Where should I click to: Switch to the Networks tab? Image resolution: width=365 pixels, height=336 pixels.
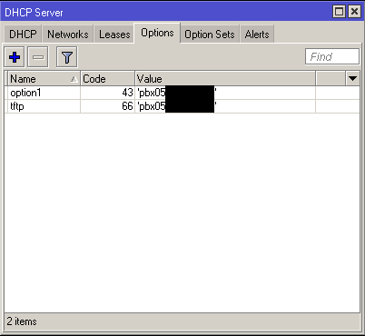68,35
